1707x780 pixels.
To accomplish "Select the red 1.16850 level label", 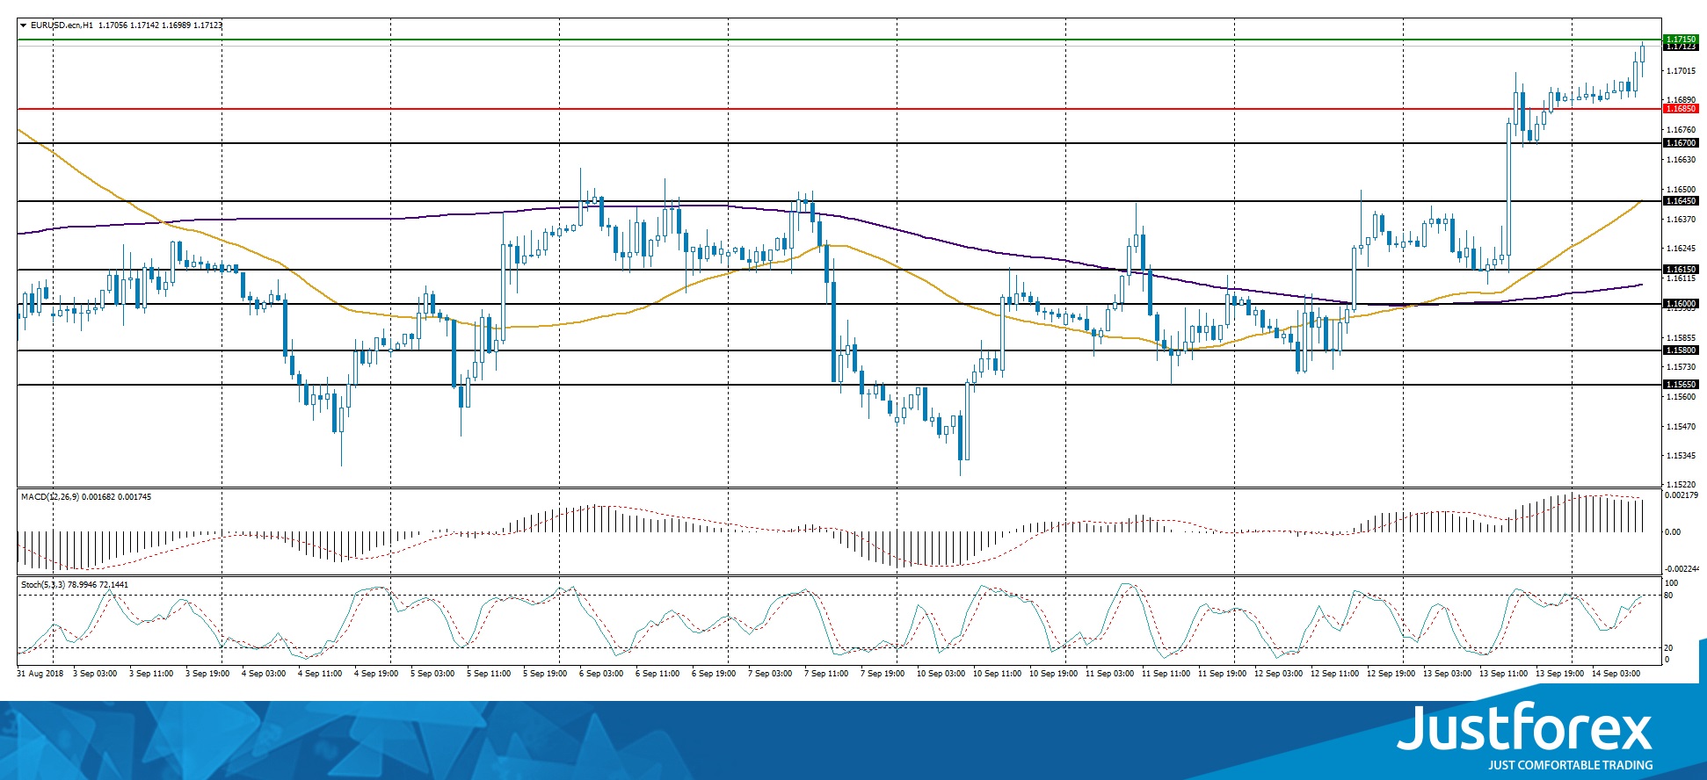I will pos(1681,109).
